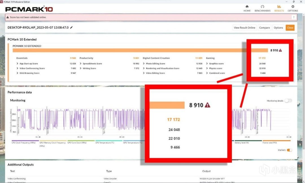The height and width of the screenshot is (183, 305).
Task: Click View Result Online button
Action: (x=244, y=28)
